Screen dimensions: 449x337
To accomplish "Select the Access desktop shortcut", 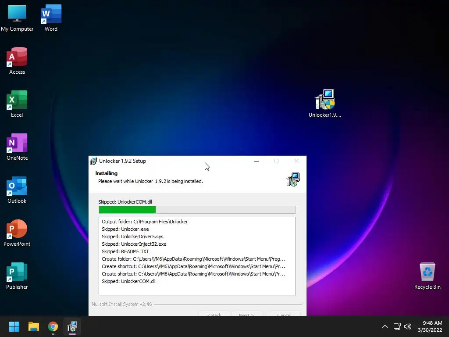I will click(x=17, y=61).
